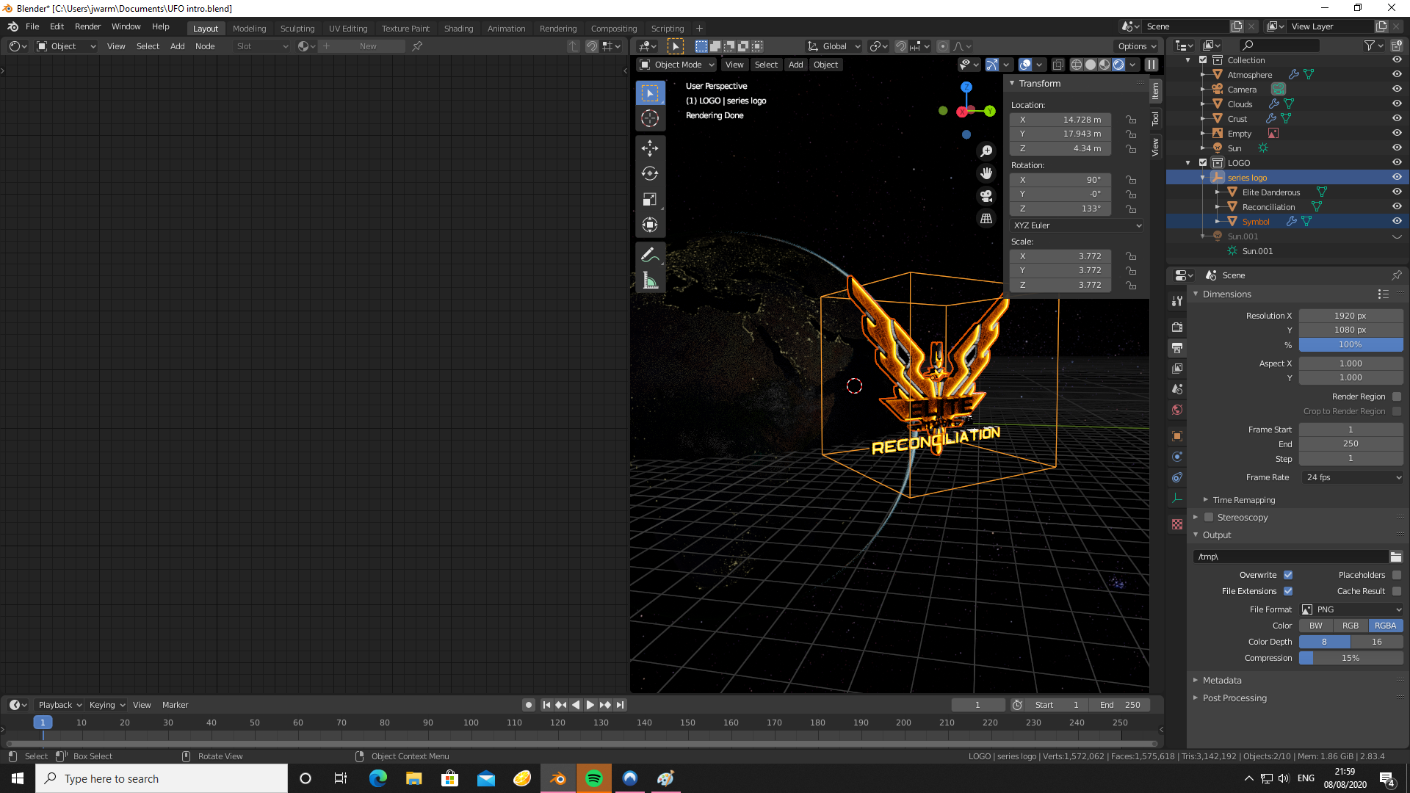Enable the Stereoscopy checkbox
This screenshot has height=793, width=1410.
[1209, 518]
